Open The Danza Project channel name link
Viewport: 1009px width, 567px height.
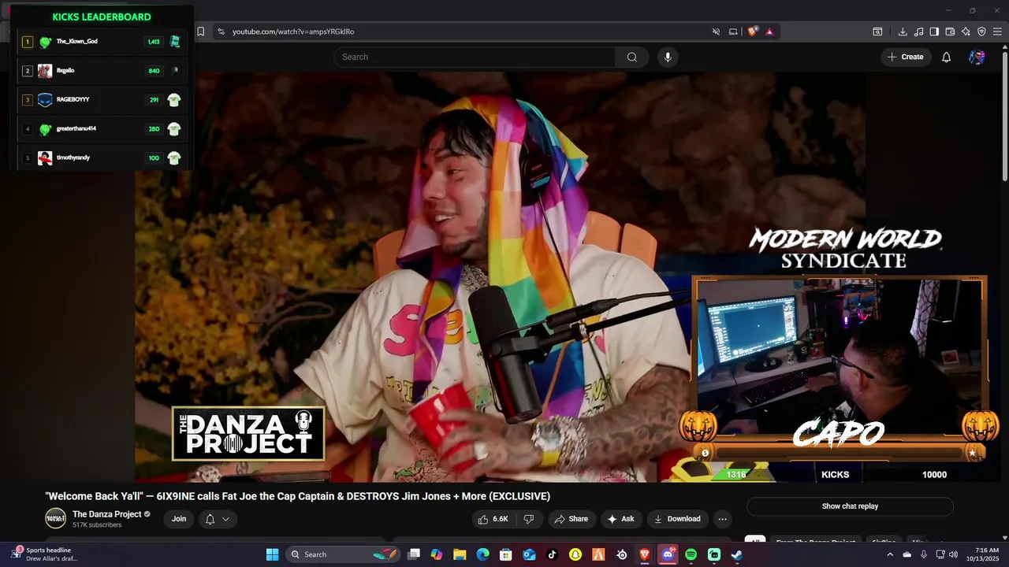tap(106, 514)
